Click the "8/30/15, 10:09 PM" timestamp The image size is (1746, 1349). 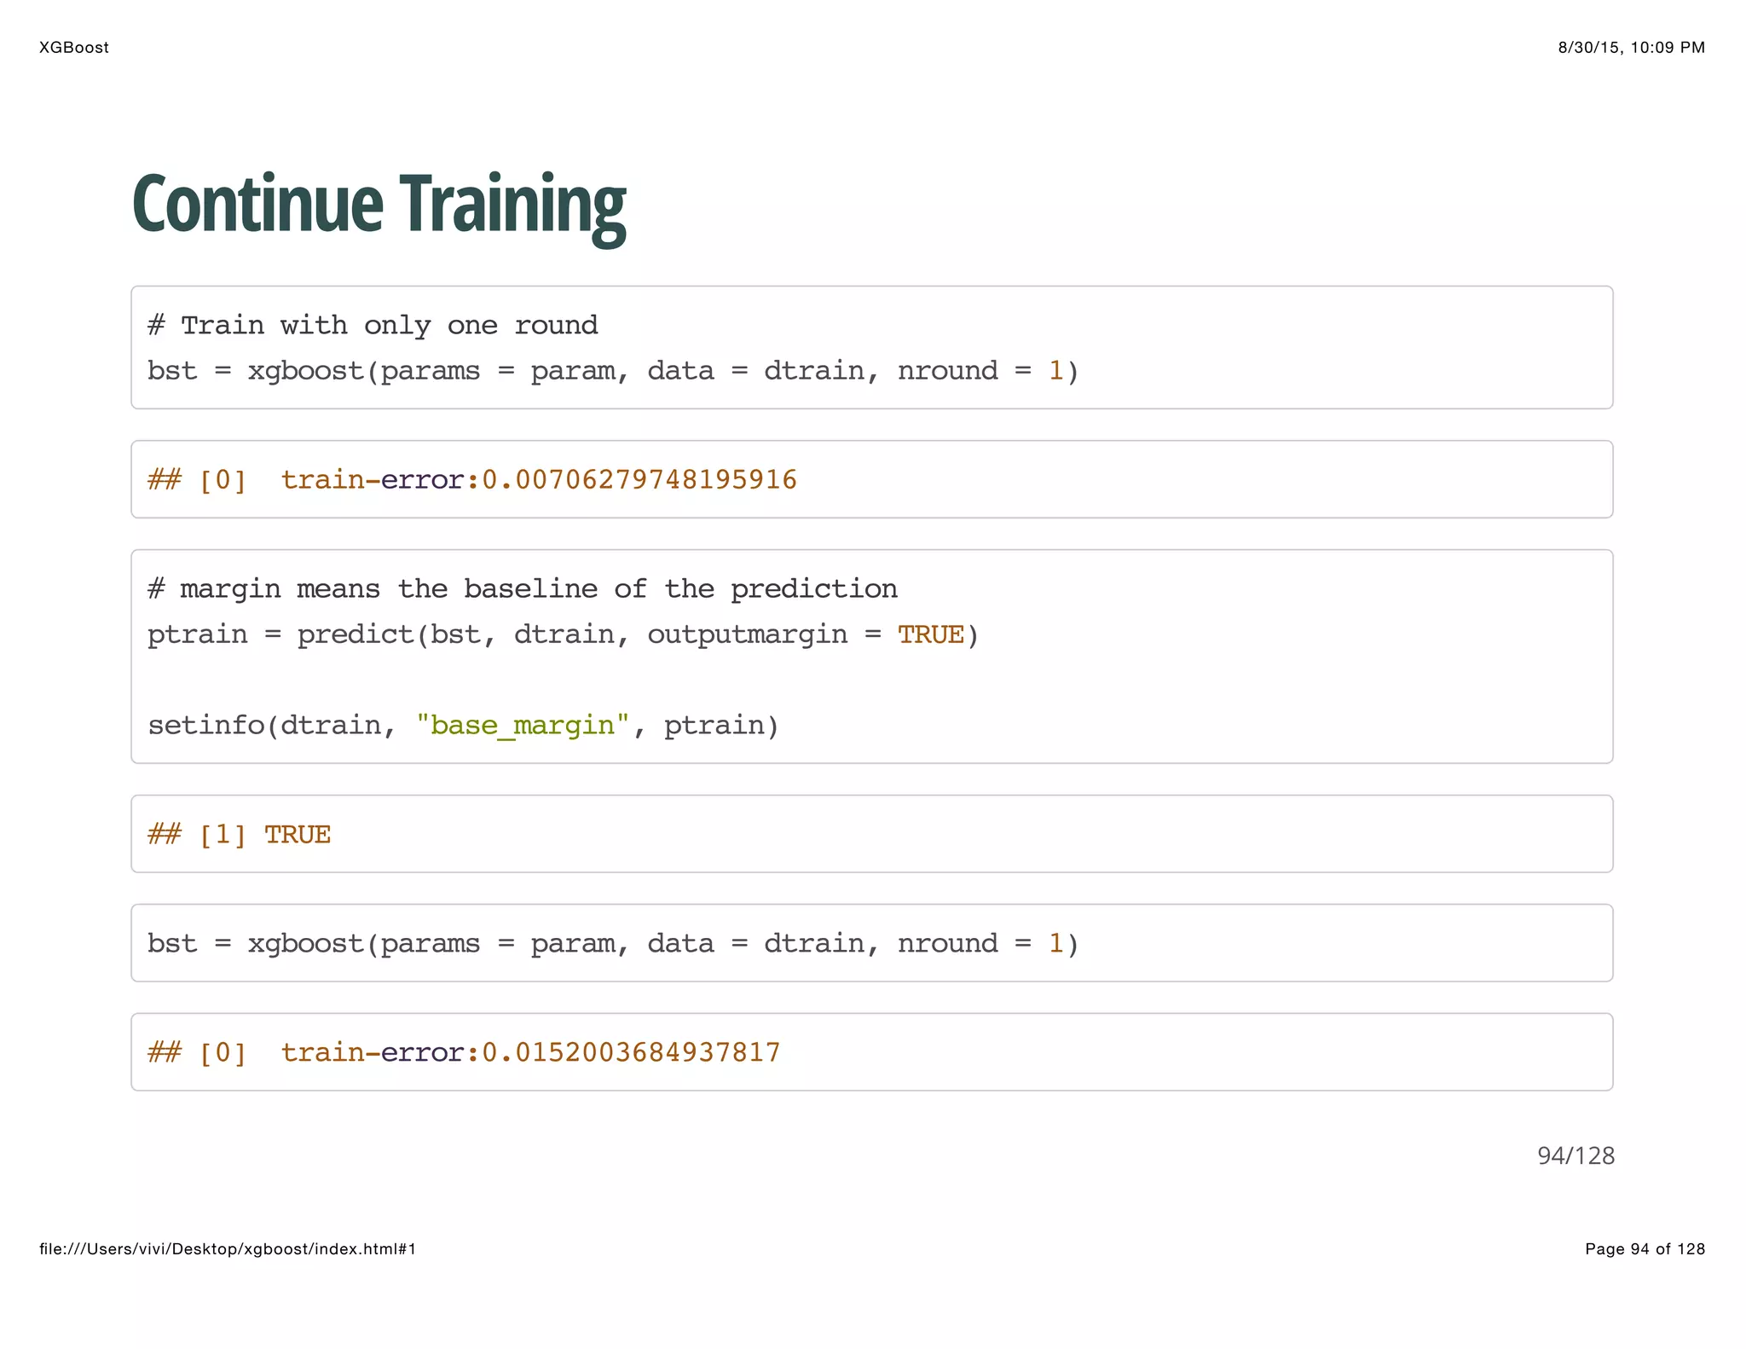[x=1631, y=48]
